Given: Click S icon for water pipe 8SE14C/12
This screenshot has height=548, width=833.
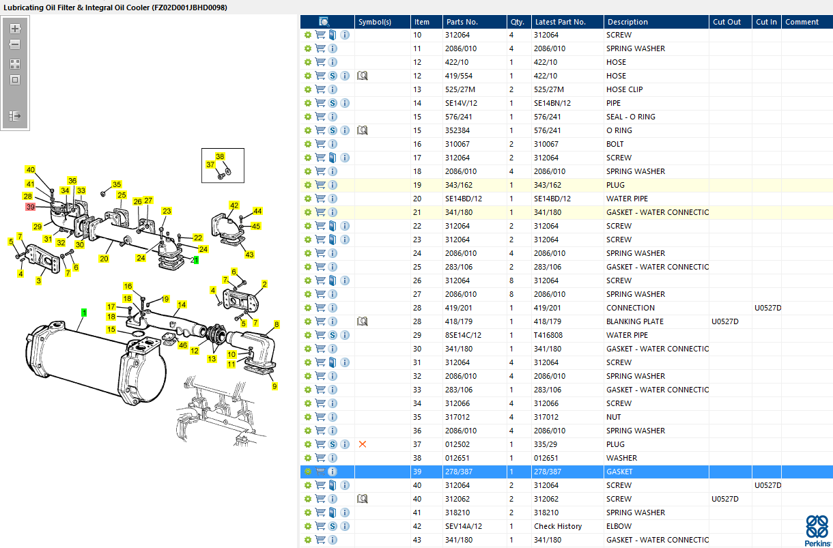Looking at the screenshot, I should 333,335.
